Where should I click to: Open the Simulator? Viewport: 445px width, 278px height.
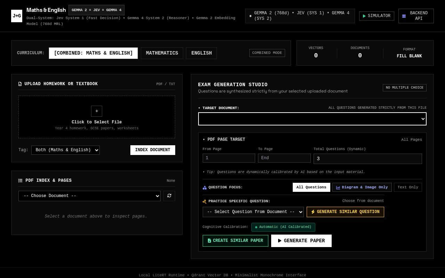pos(377,16)
